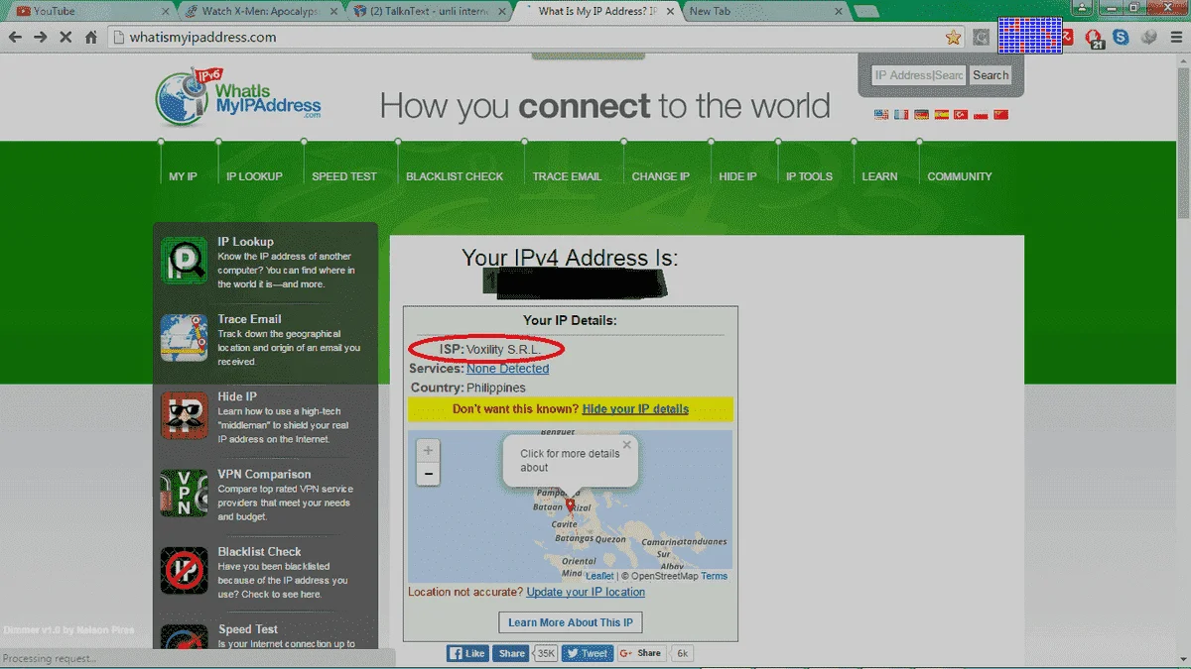Click the Twitter Tweet button
Image resolution: width=1191 pixels, height=669 pixels.
click(588, 653)
